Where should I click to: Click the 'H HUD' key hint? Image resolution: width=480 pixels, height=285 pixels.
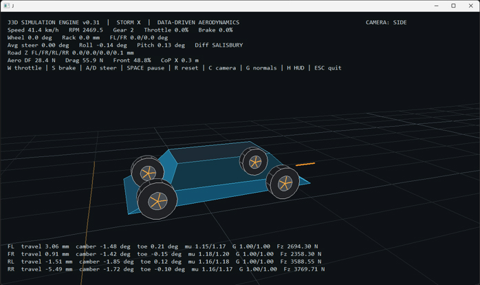pyautogui.click(x=296, y=68)
